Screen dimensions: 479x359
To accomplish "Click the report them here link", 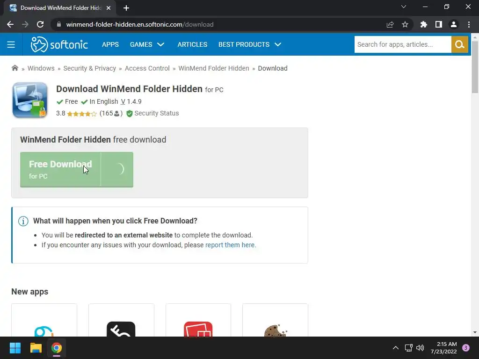I will point(231,245).
